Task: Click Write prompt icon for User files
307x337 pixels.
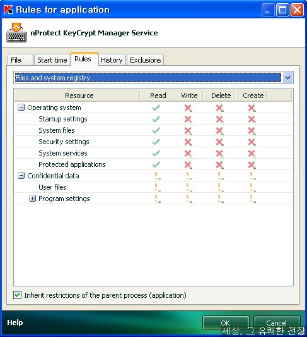Action: [189, 187]
